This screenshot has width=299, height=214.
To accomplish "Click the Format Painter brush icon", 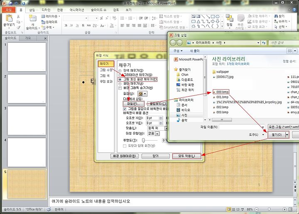I will [x=18, y=27].
